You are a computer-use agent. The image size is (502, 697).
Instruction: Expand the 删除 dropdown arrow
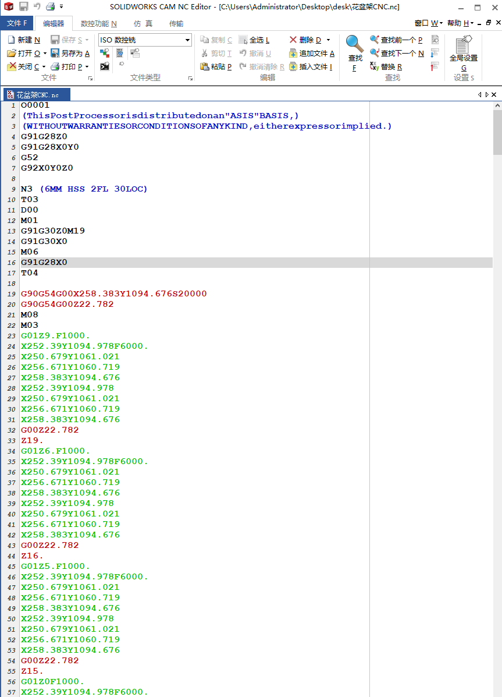[x=328, y=40]
